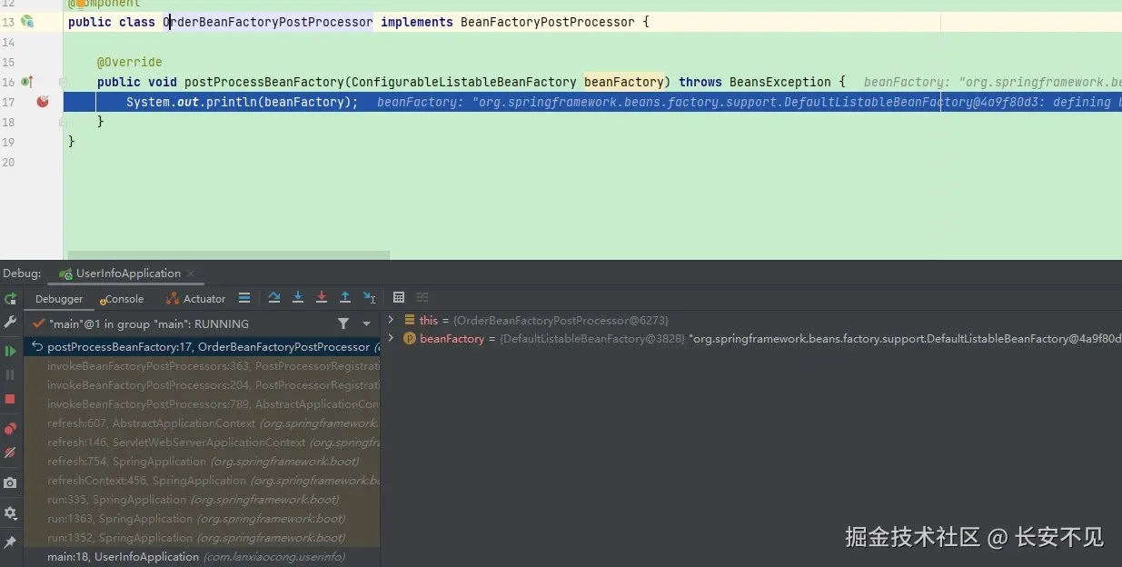Select frame refresh:754, SpringApplication
The height and width of the screenshot is (567, 1122).
pyautogui.click(x=204, y=462)
